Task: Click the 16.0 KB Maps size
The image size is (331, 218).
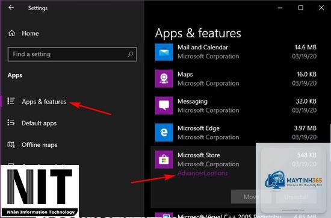Action: (306, 74)
